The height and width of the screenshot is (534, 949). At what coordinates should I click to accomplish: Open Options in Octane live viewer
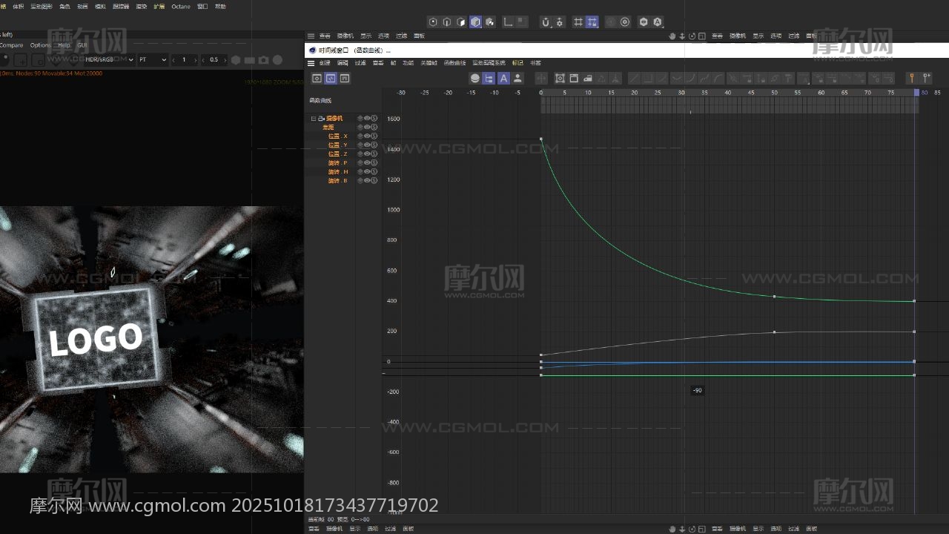coord(40,45)
